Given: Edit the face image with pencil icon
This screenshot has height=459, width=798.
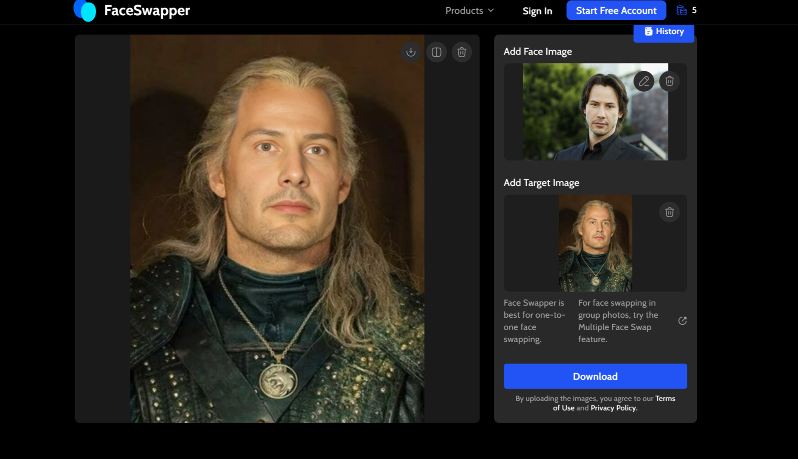Looking at the screenshot, I should click(644, 81).
